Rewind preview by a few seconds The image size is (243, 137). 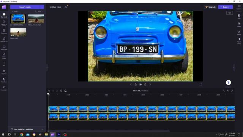click(136, 84)
